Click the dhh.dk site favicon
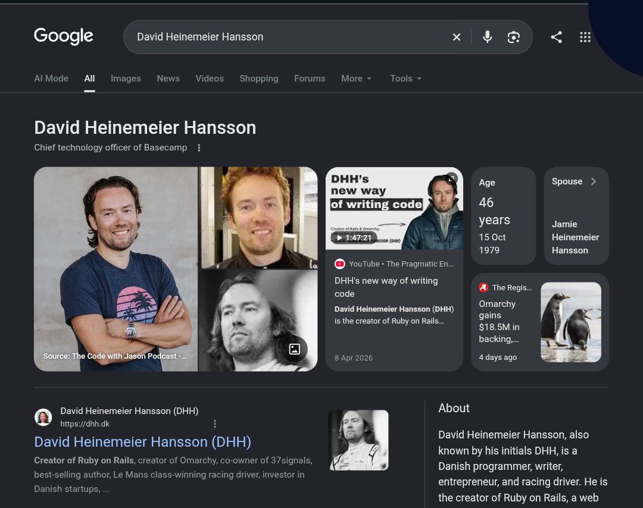643x508 pixels. [x=43, y=417]
